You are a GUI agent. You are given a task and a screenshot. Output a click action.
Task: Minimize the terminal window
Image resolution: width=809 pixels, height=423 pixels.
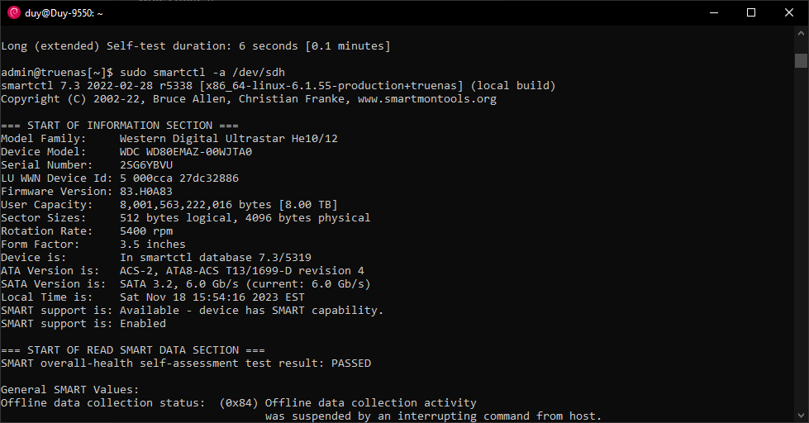pos(714,13)
